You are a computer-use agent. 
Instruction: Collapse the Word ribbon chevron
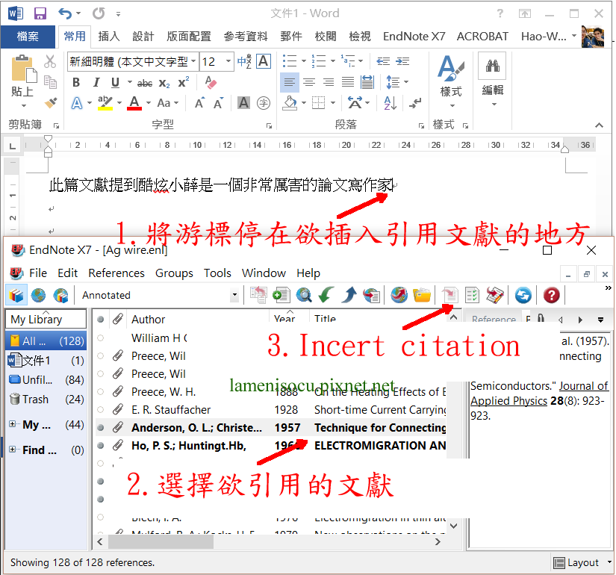pyautogui.click(x=599, y=125)
